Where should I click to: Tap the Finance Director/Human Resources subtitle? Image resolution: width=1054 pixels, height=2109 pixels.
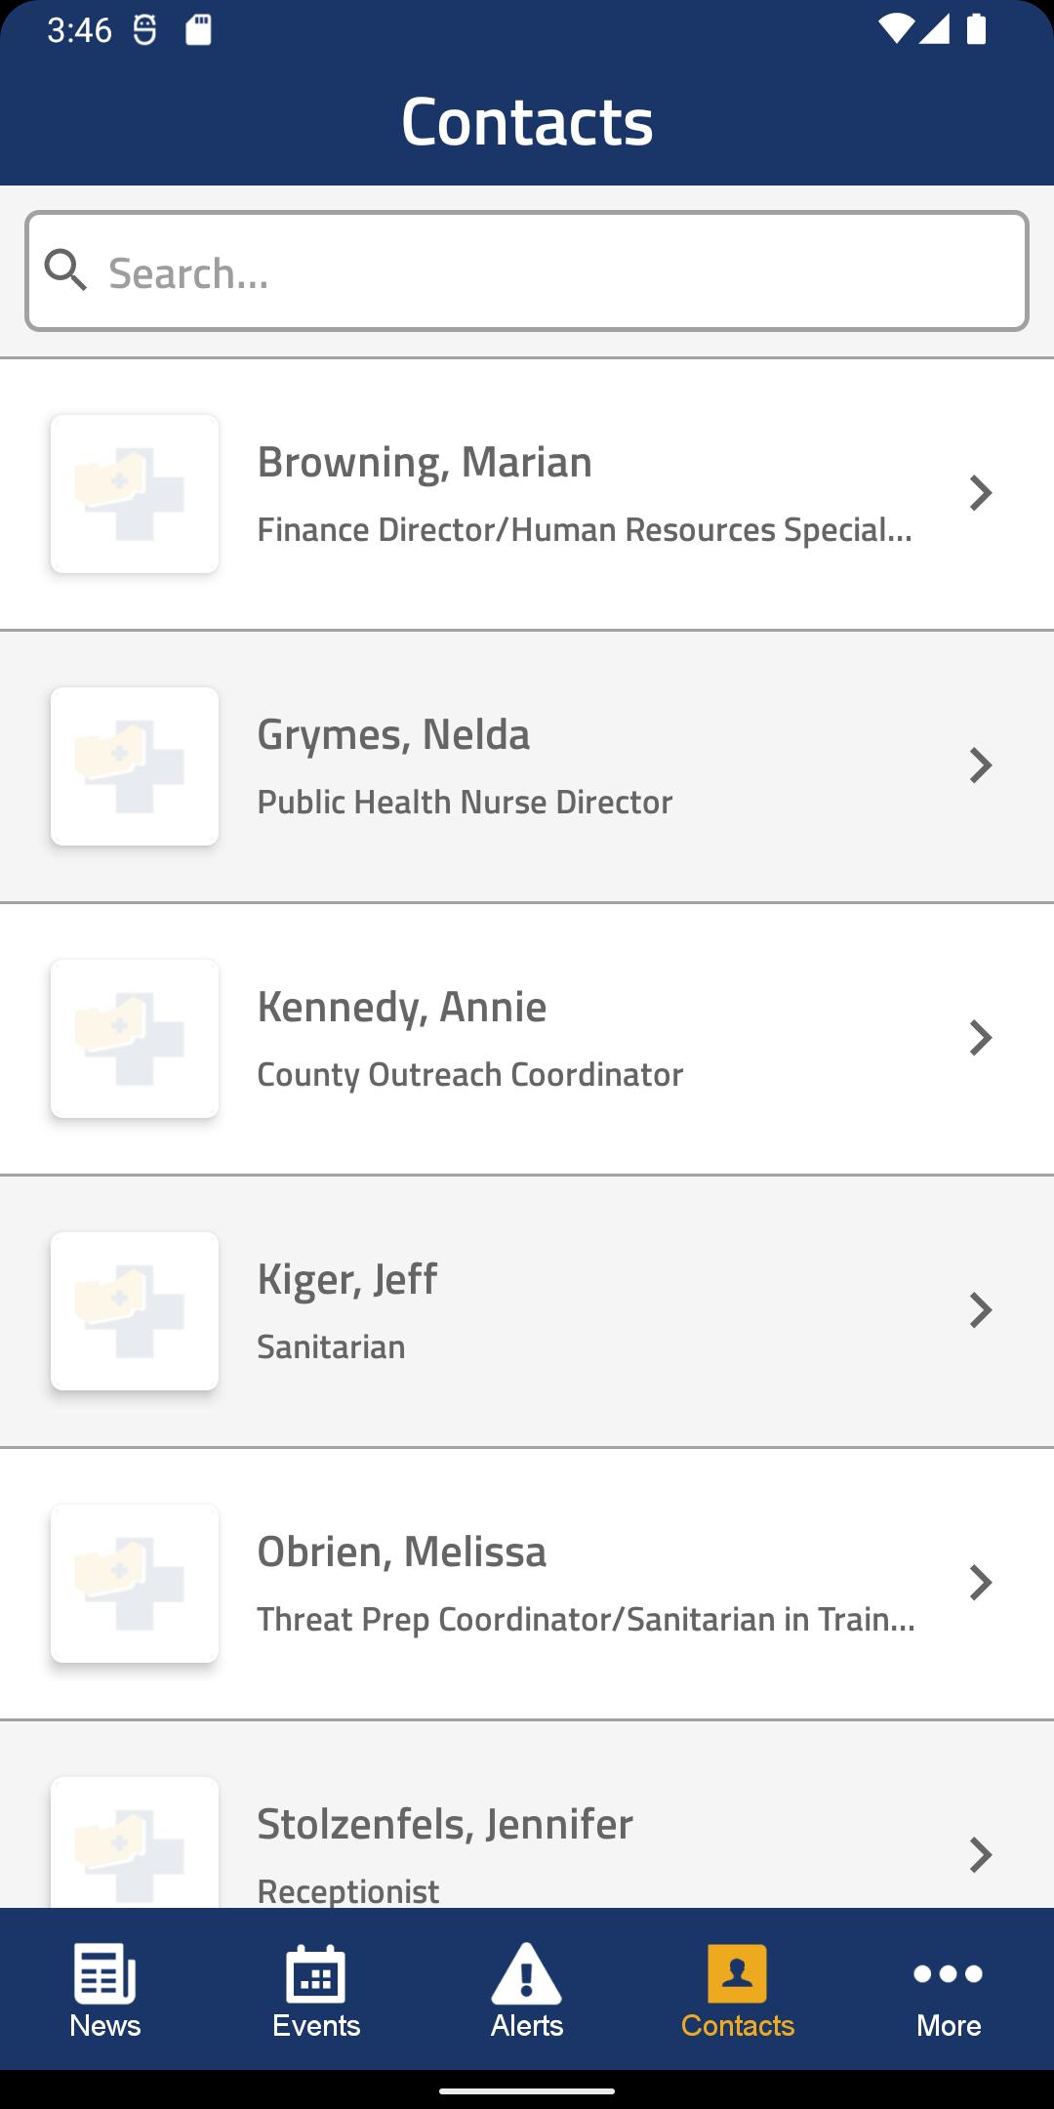point(585,530)
